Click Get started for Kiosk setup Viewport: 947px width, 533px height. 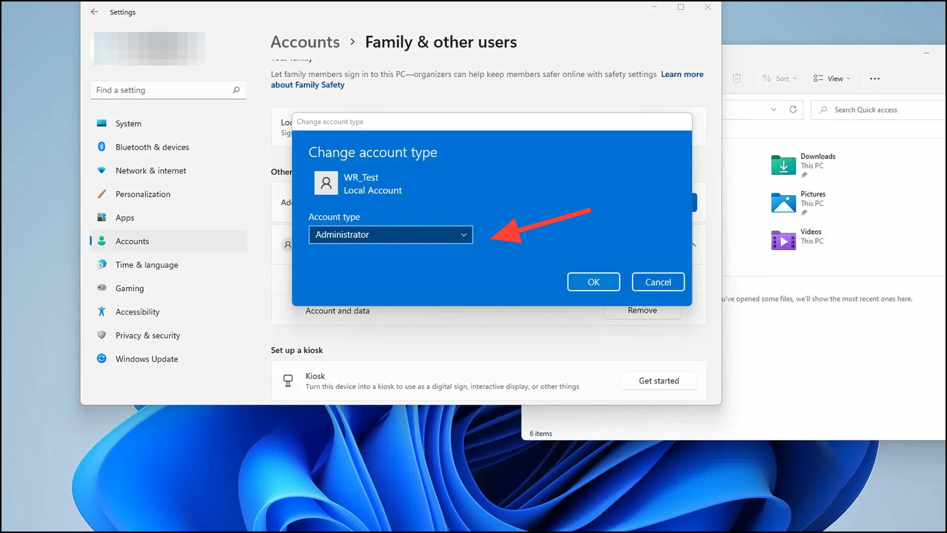coord(658,381)
